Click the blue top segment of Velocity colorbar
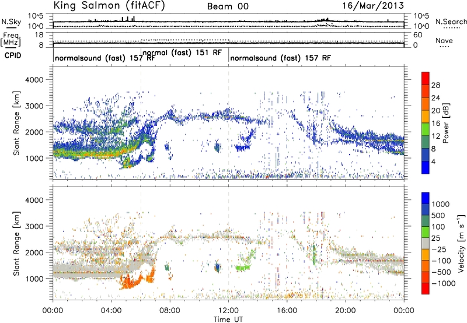This screenshot has height=323, width=467. (426, 198)
